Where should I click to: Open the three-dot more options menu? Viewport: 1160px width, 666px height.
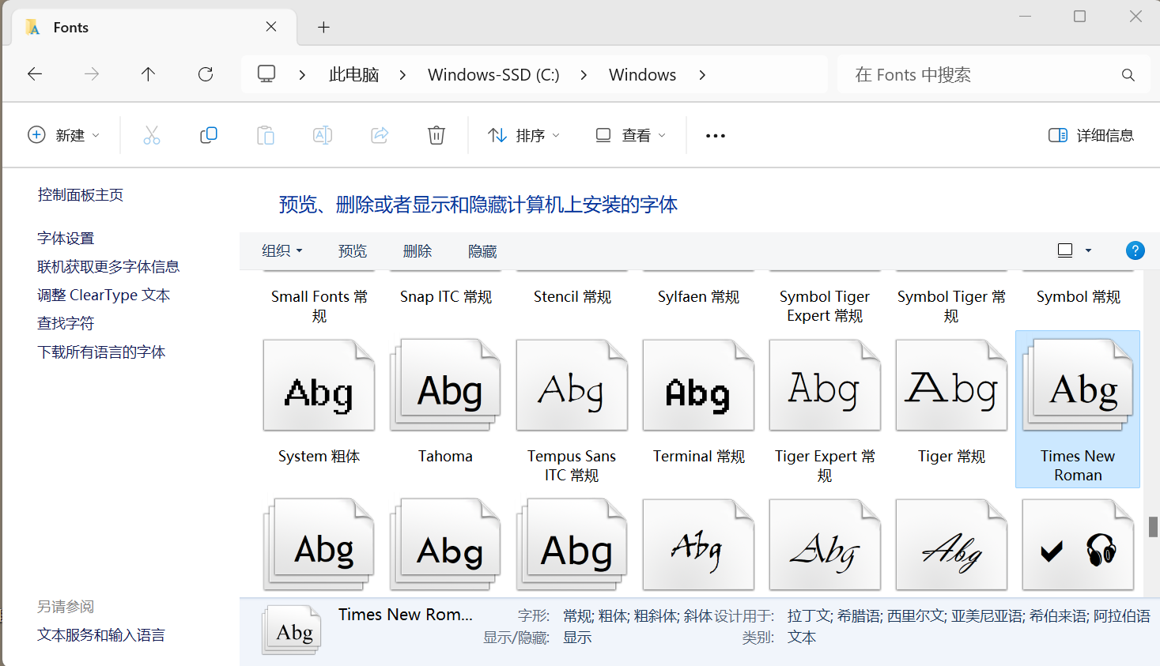(x=716, y=136)
